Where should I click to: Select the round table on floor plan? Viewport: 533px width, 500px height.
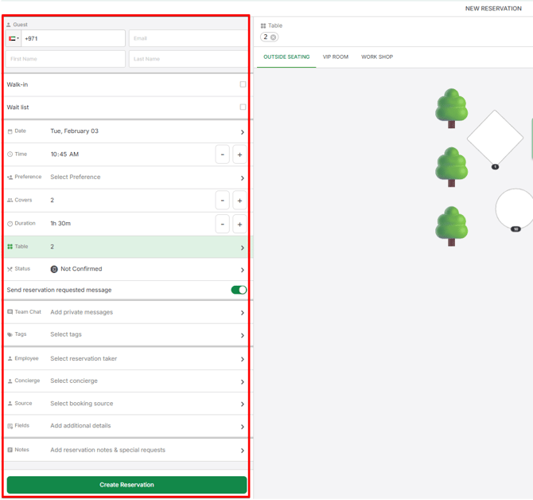[x=515, y=208]
